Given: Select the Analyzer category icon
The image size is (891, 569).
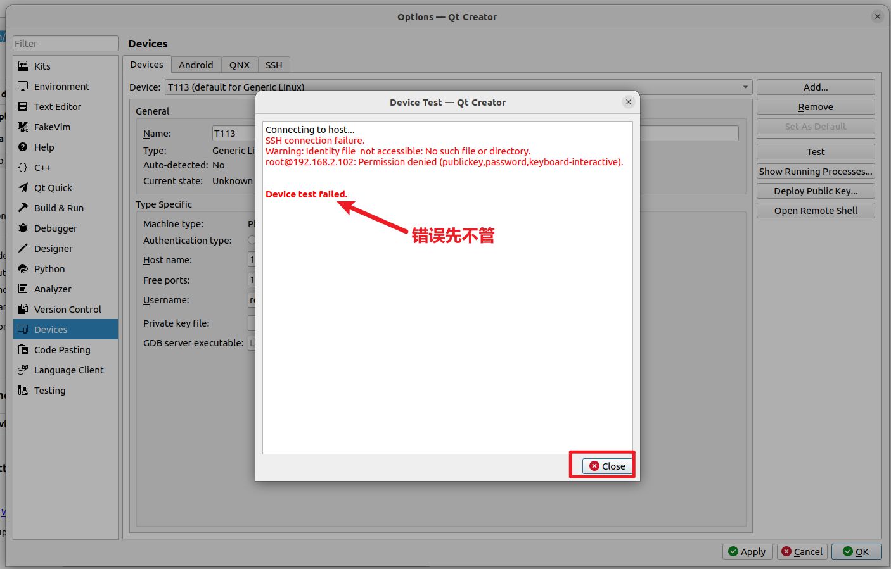Looking at the screenshot, I should [23, 289].
